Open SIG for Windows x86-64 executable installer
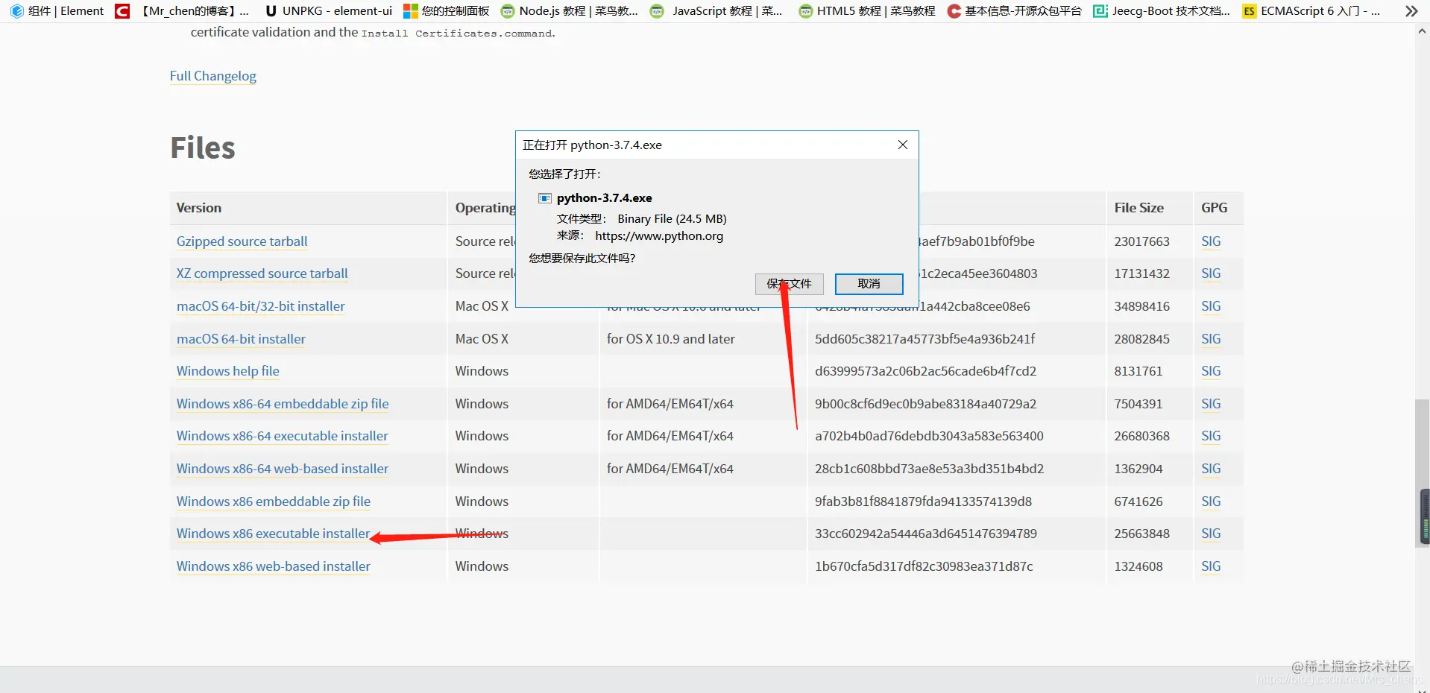The image size is (1430, 693). pos(1211,436)
